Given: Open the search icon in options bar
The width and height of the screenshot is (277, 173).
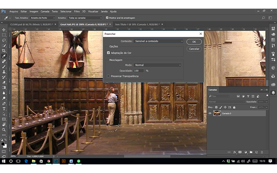Looking at the screenshot, I should pos(264,18).
